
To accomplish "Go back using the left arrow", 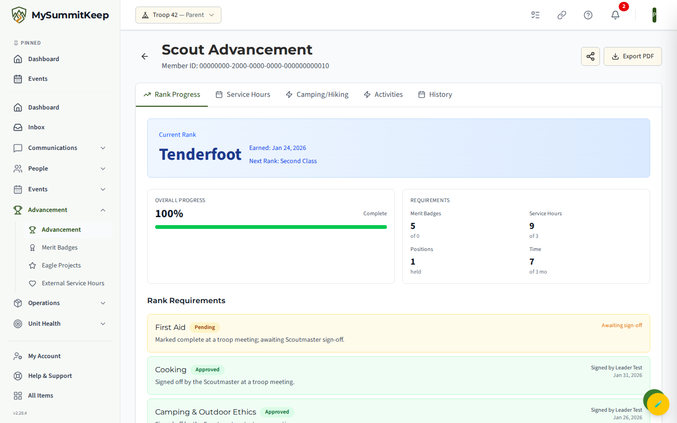I will (145, 56).
